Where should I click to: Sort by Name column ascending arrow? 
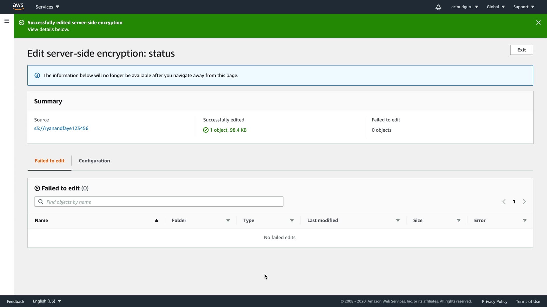pyautogui.click(x=156, y=220)
